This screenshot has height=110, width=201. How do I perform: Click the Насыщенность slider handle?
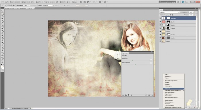135,65
